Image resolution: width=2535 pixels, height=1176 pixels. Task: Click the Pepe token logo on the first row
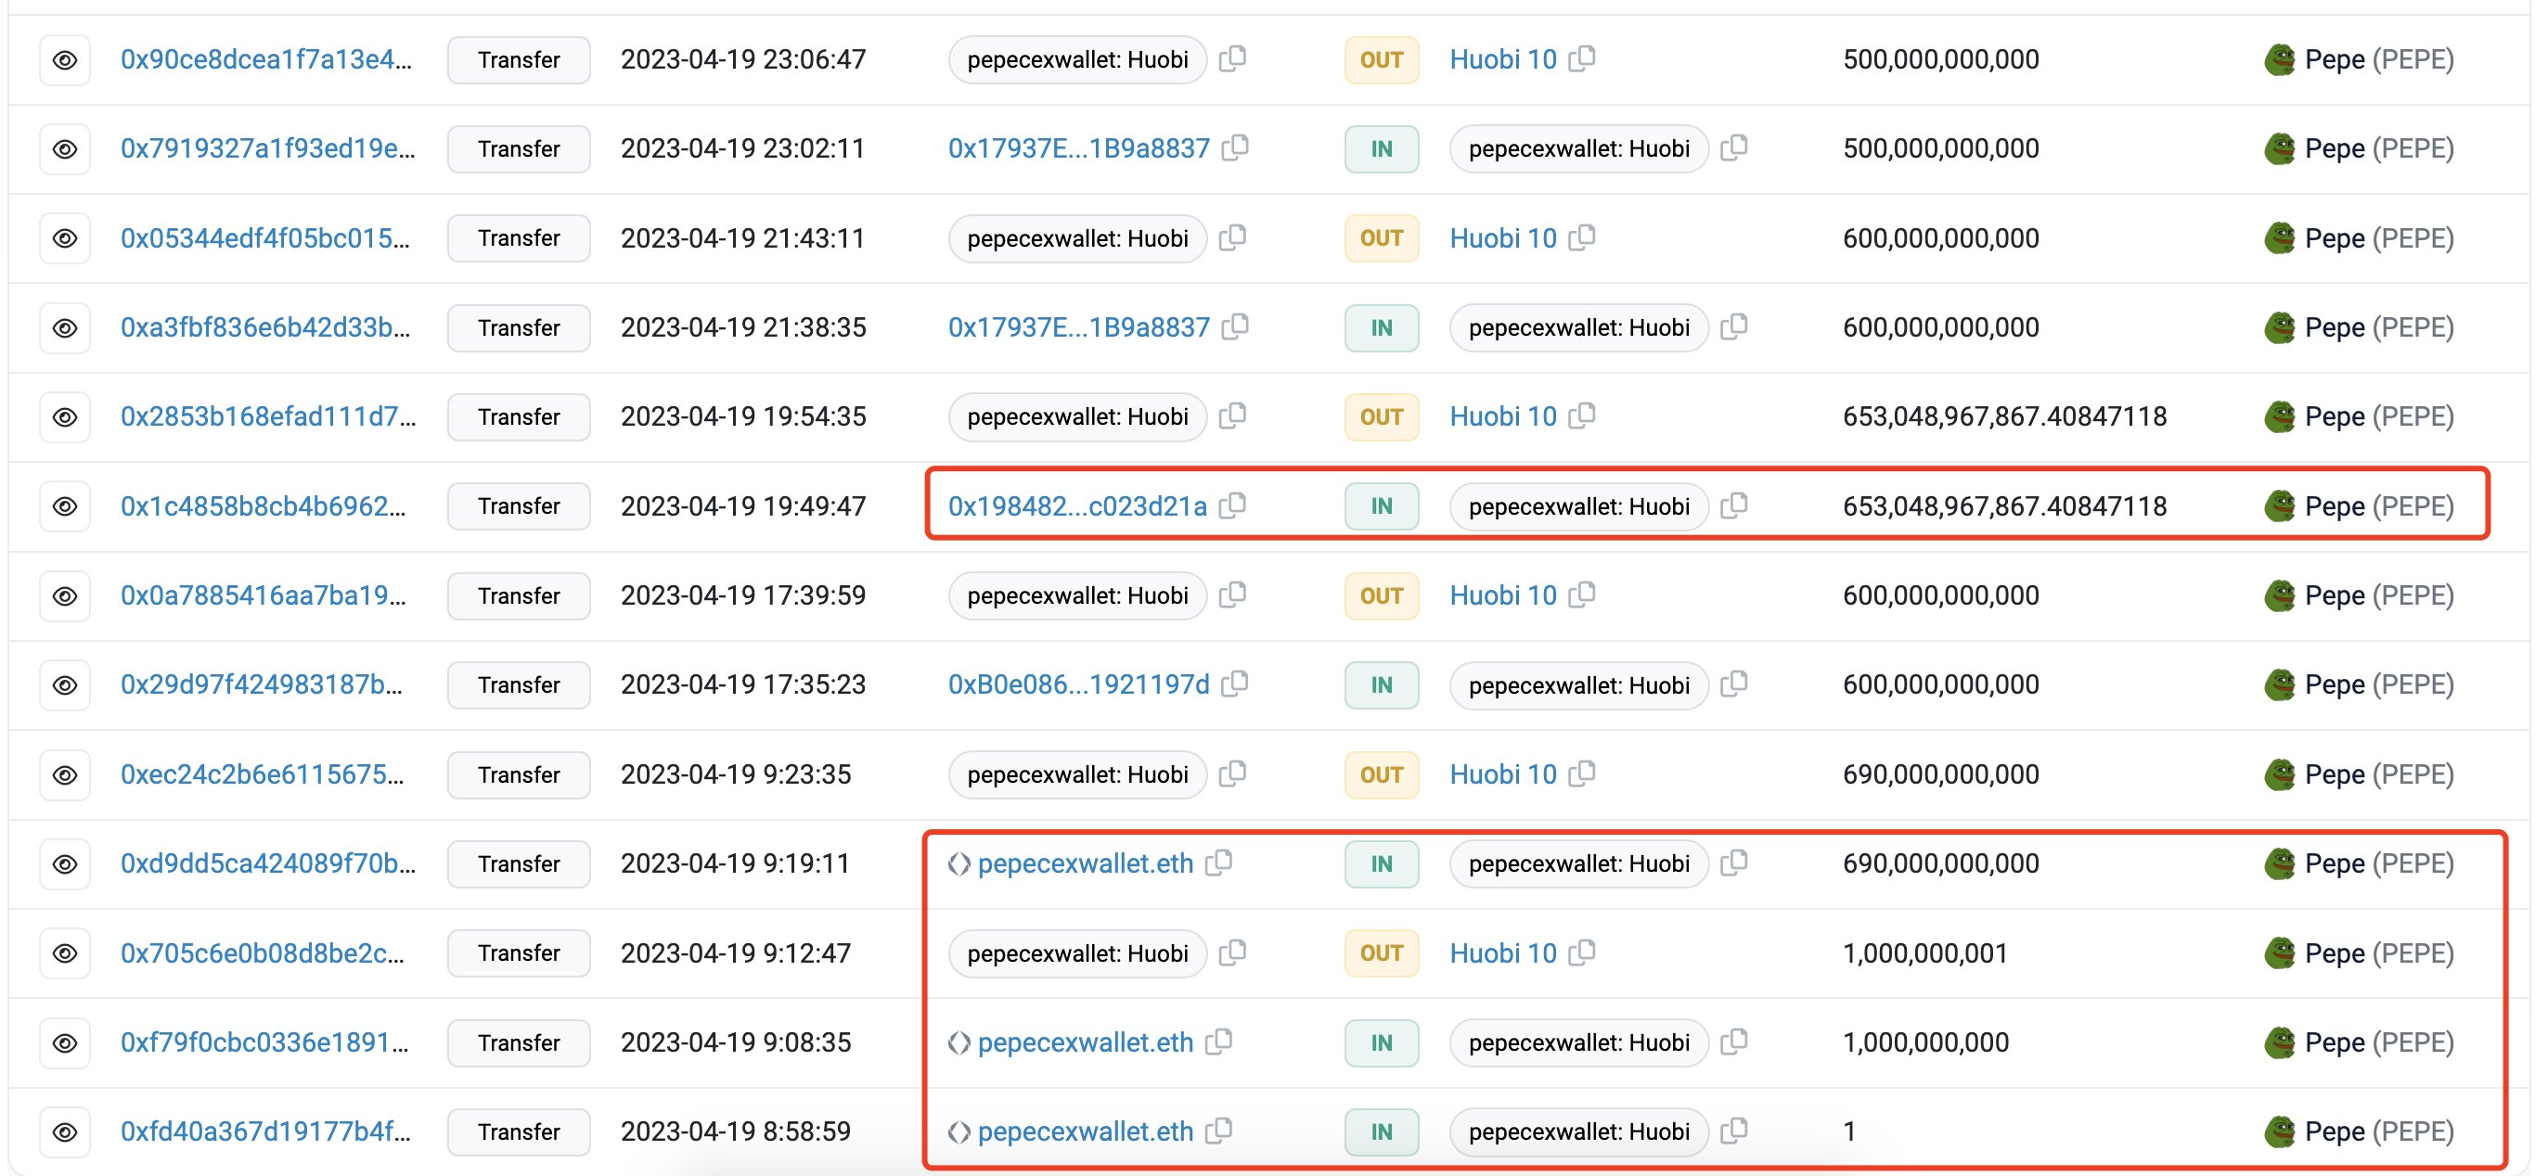click(2281, 59)
